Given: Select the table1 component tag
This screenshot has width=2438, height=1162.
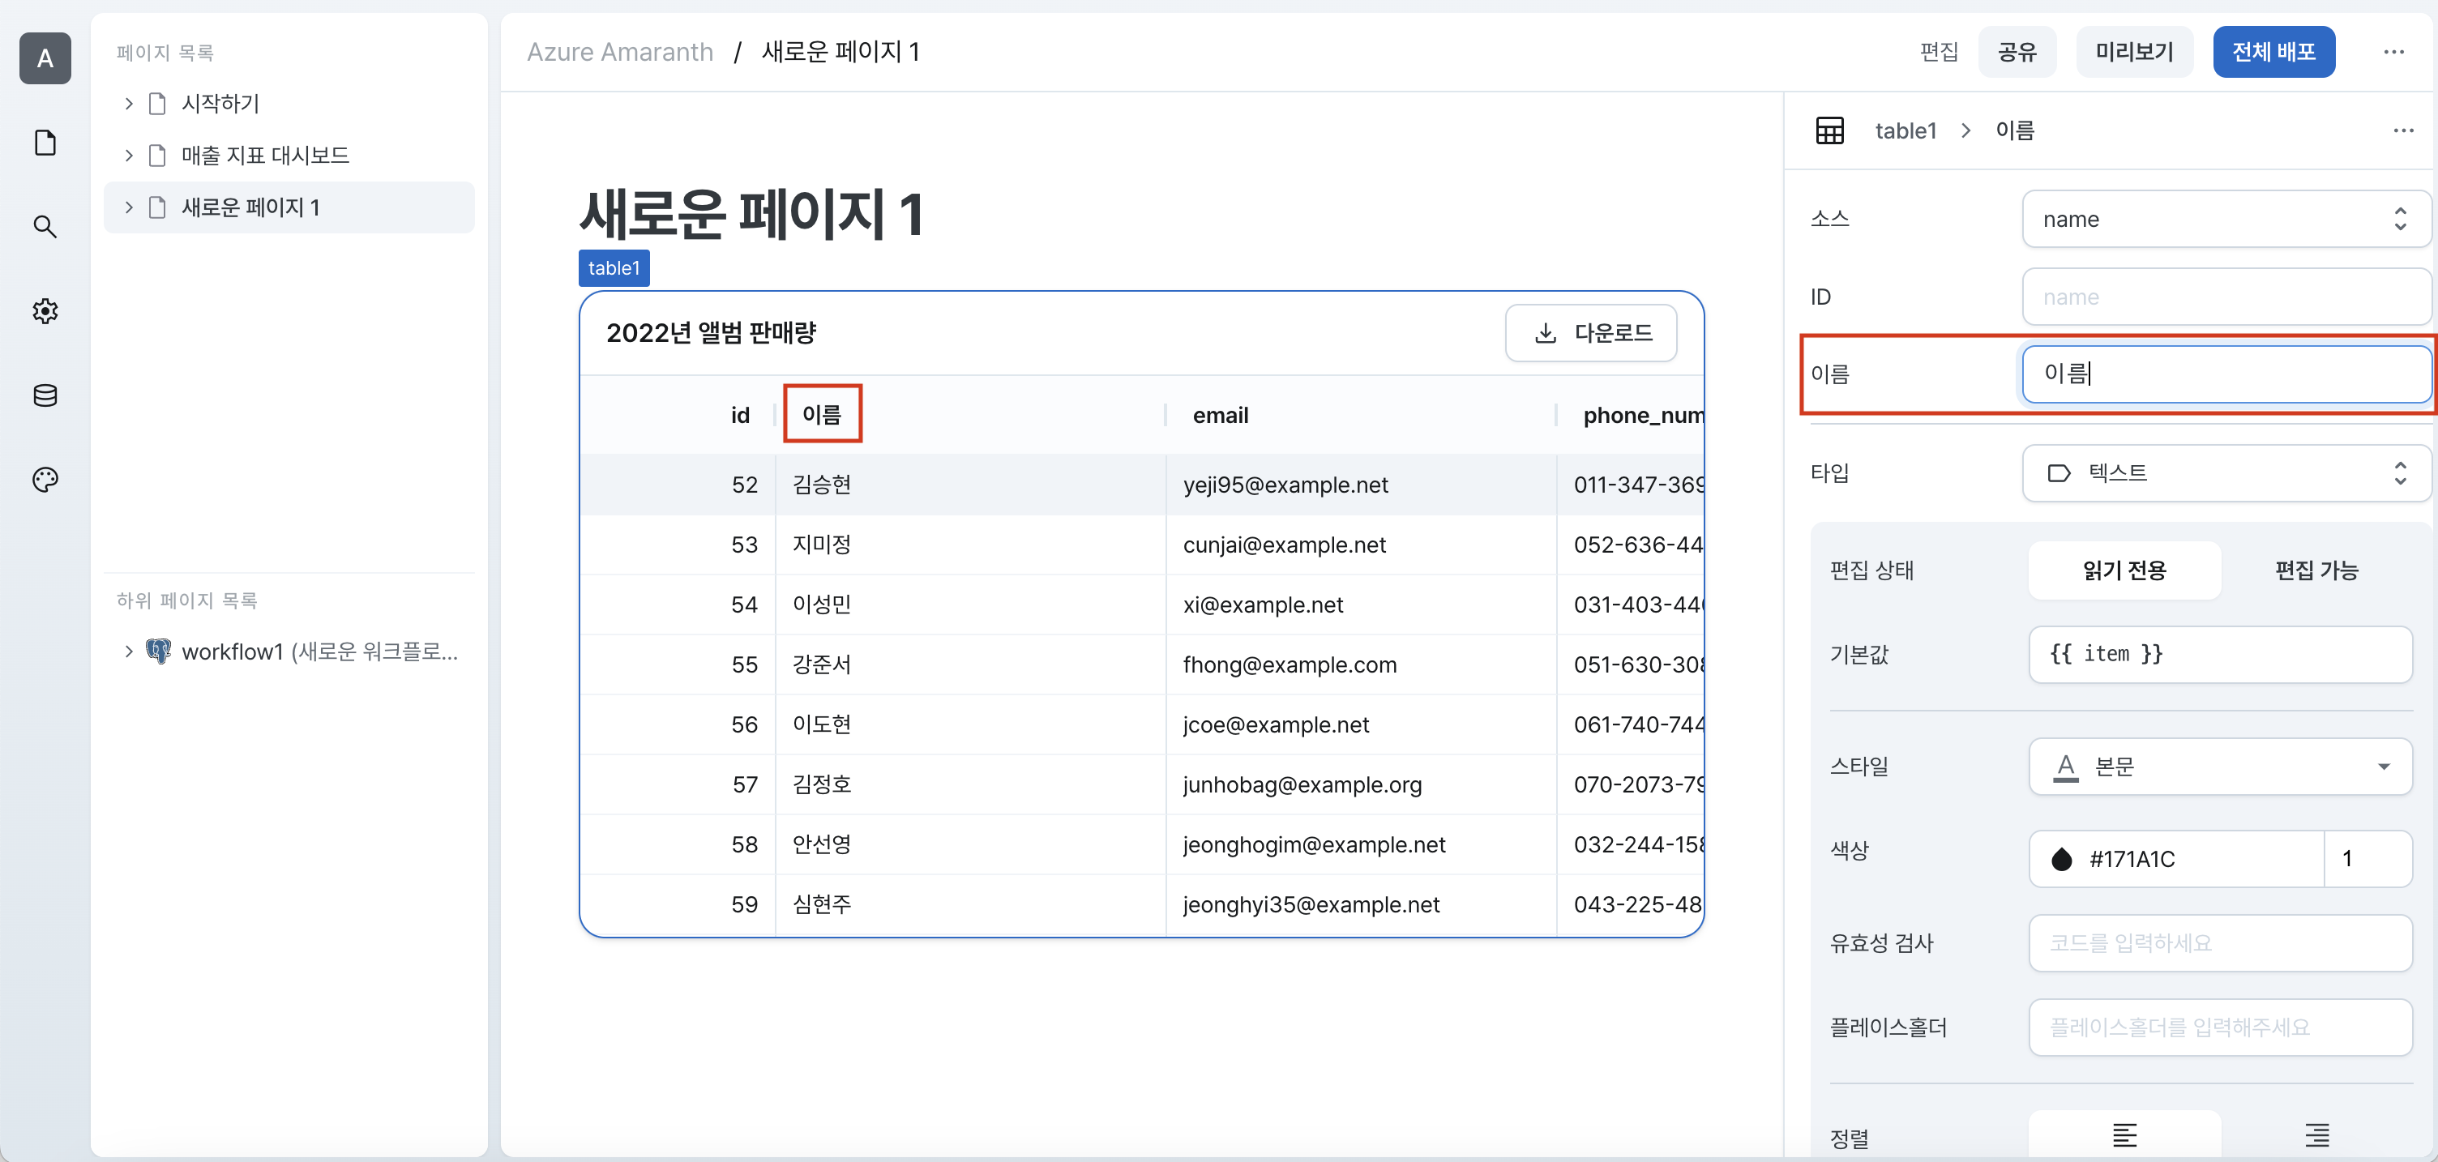Looking at the screenshot, I should point(614,267).
